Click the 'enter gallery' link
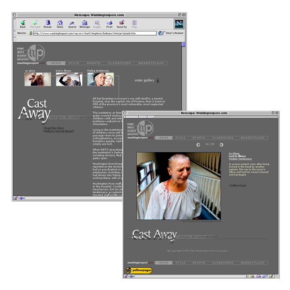Screen dimensions: 290x290 (x=145, y=80)
